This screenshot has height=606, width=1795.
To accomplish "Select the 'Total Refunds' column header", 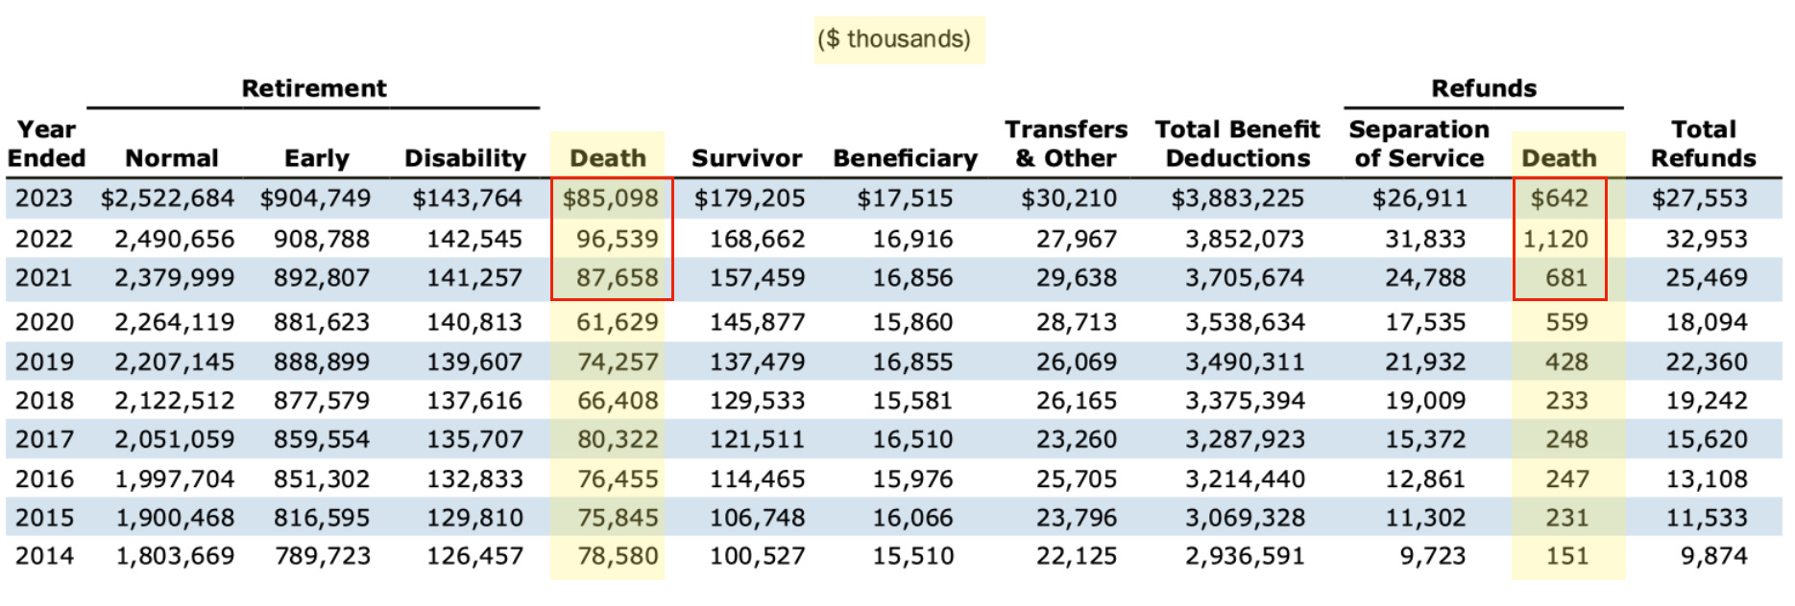I will coord(1703,144).
